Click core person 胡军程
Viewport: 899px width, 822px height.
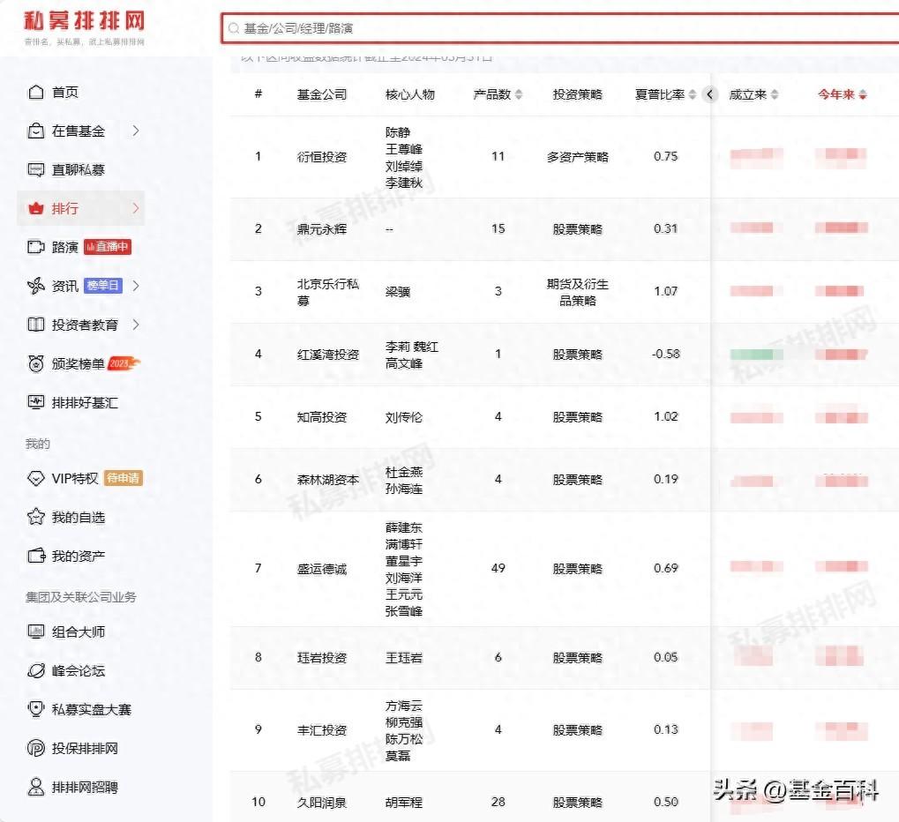point(404,803)
